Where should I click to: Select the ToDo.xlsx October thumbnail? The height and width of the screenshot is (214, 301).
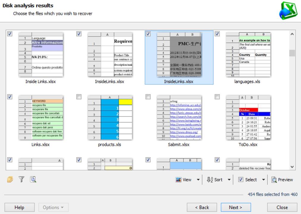(248, 118)
